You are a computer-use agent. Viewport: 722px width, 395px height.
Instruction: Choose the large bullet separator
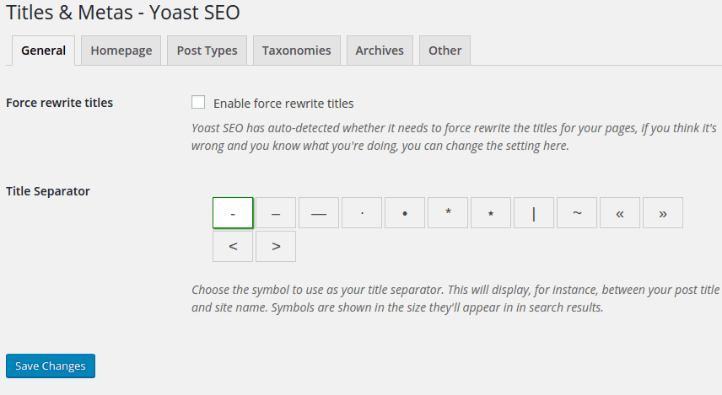[x=405, y=213]
